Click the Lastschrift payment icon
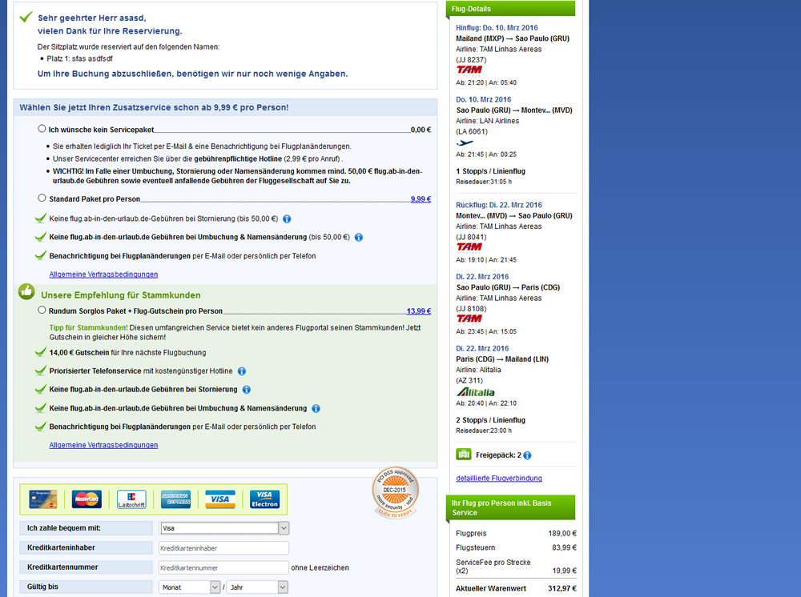Viewport: 801px width, 597px height. [131, 499]
